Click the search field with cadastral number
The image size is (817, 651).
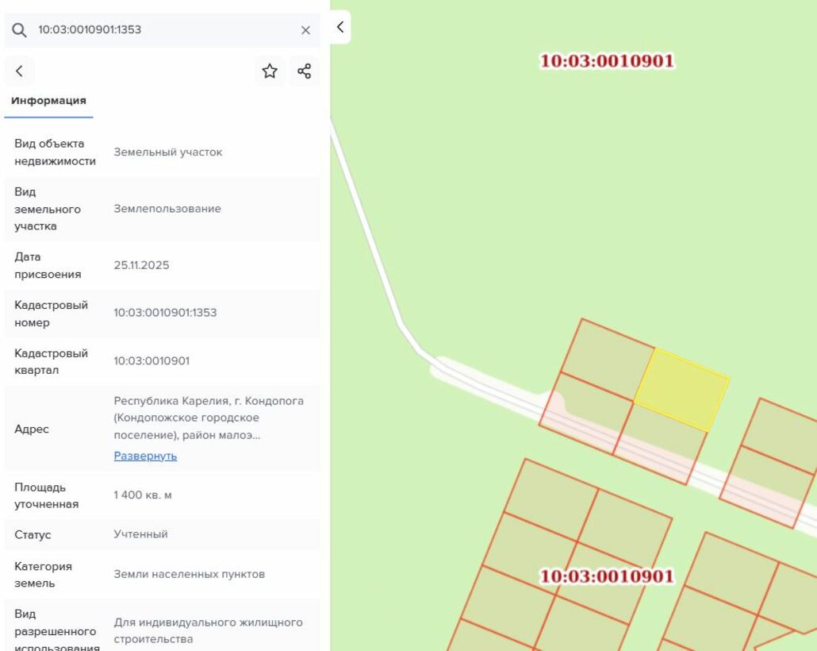click(162, 29)
